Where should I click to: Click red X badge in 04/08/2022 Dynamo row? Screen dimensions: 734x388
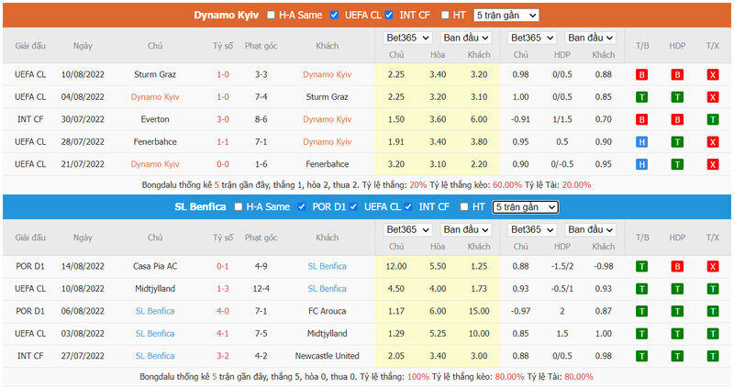coord(713,97)
